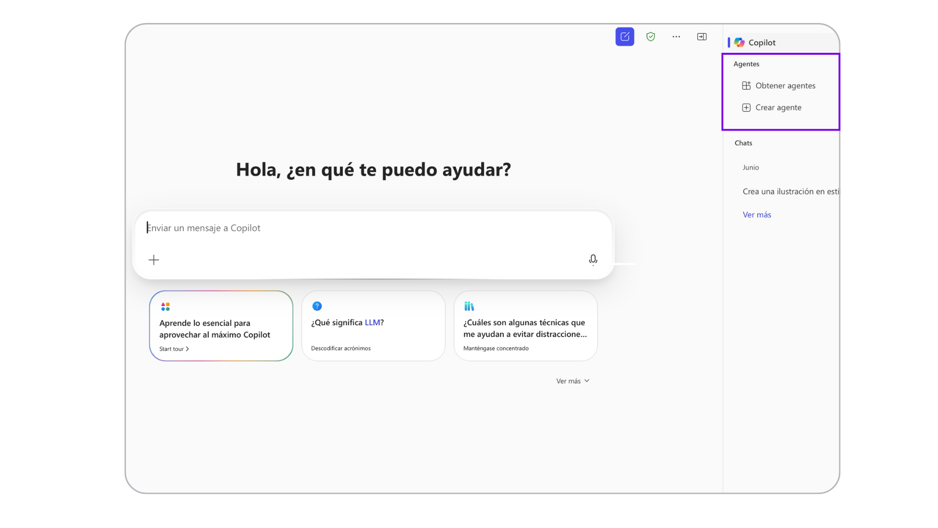This screenshot has height=528, width=938.
Task: Click the Crear agente plus-box icon
Action: 746,108
